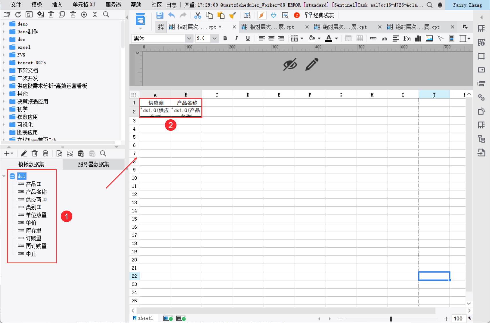Close the first 相对层次 cpt tab
490x323 pixels.
tap(234, 27)
